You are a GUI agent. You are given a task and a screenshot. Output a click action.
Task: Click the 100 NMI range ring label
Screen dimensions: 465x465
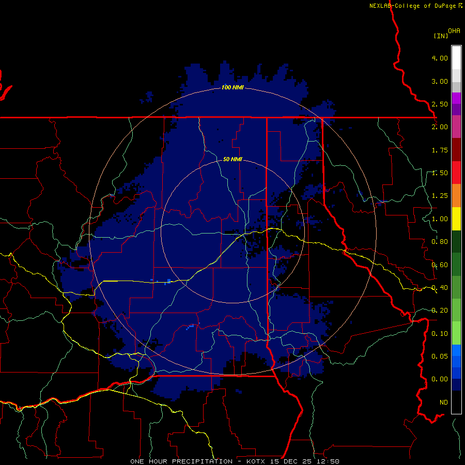tap(233, 87)
